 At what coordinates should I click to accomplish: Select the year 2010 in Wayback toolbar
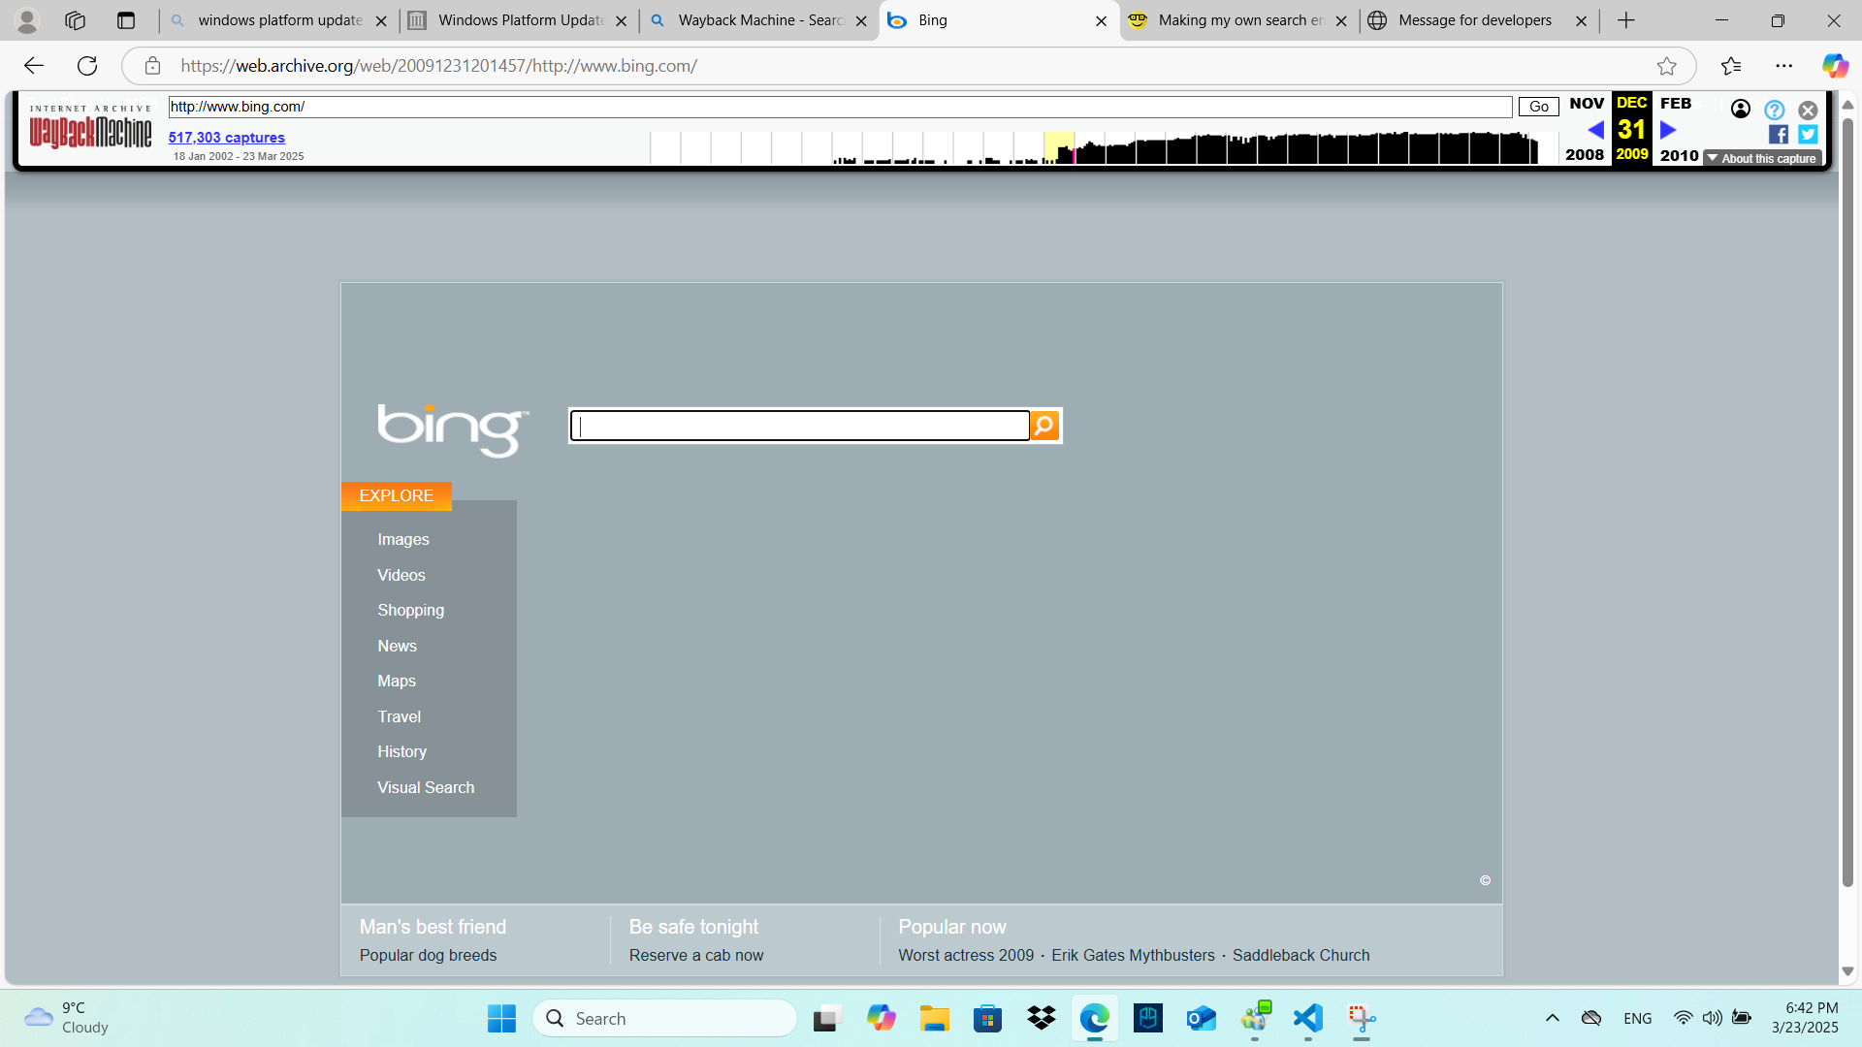click(x=1680, y=155)
